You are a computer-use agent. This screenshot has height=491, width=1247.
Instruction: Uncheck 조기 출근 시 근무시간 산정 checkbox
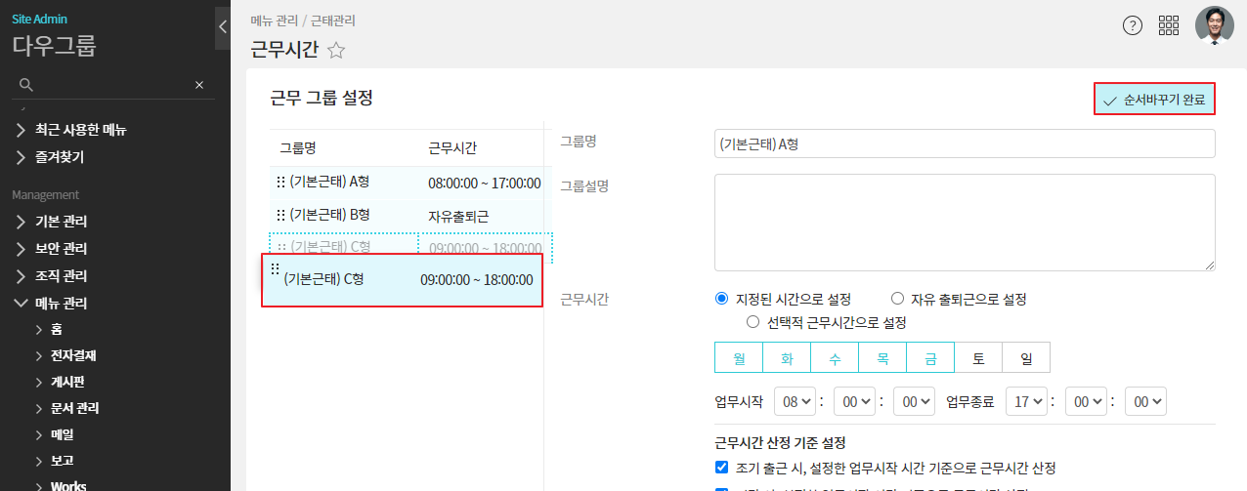click(722, 468)
